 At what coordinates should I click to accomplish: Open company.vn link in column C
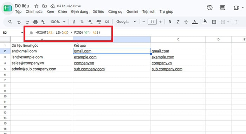point(162,63)
